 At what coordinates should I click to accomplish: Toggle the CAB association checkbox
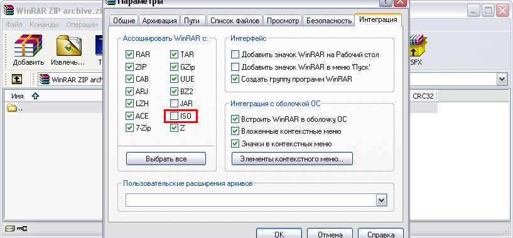coord(129,79)
